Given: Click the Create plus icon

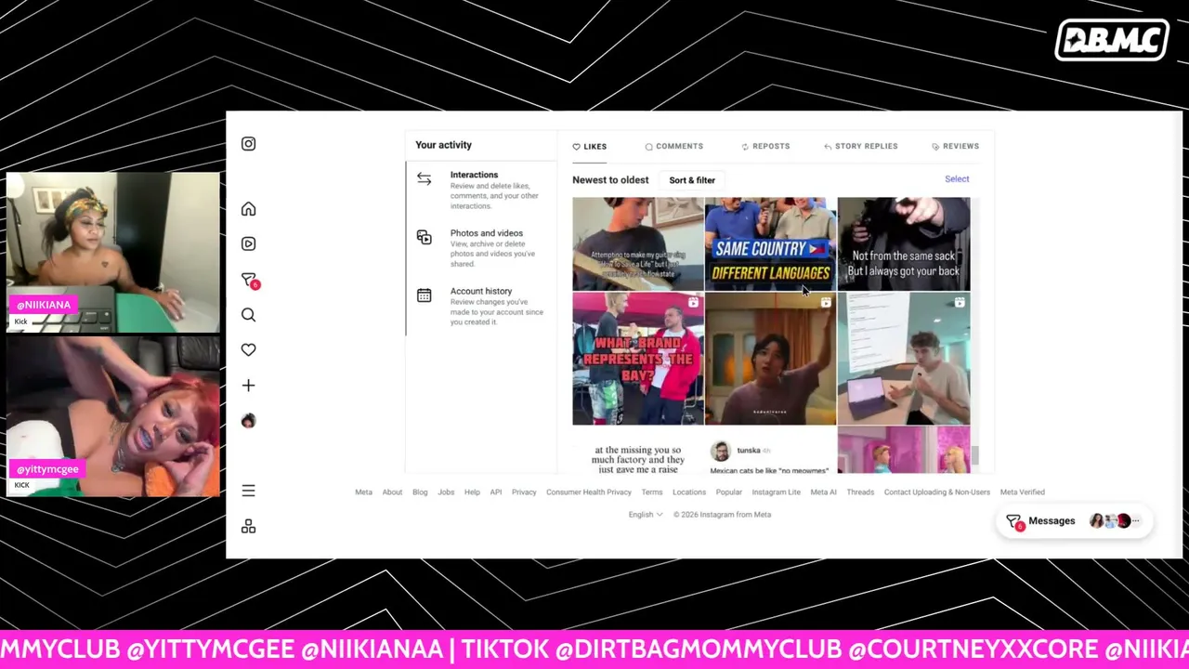Looking at the screenshot, I should click(248, 385).
